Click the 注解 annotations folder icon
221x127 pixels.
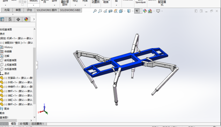click(2, 56)
